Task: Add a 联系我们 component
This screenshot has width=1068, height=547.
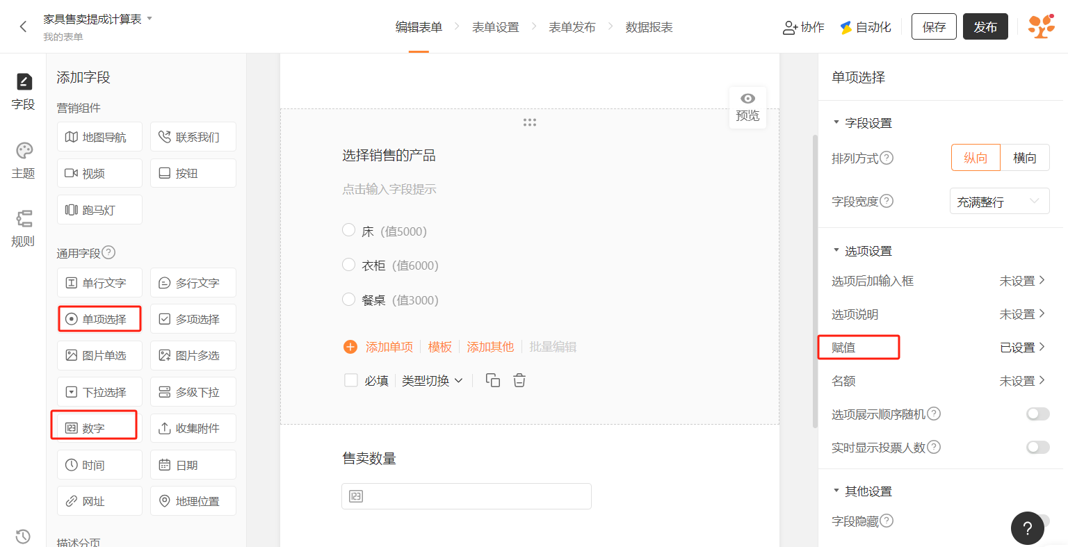Action: 193,137
